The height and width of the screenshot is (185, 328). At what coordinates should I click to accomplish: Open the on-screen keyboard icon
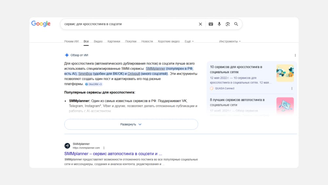pos(211,24)
